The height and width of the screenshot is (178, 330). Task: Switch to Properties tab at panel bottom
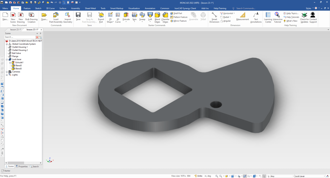click(x=22, y=166)
